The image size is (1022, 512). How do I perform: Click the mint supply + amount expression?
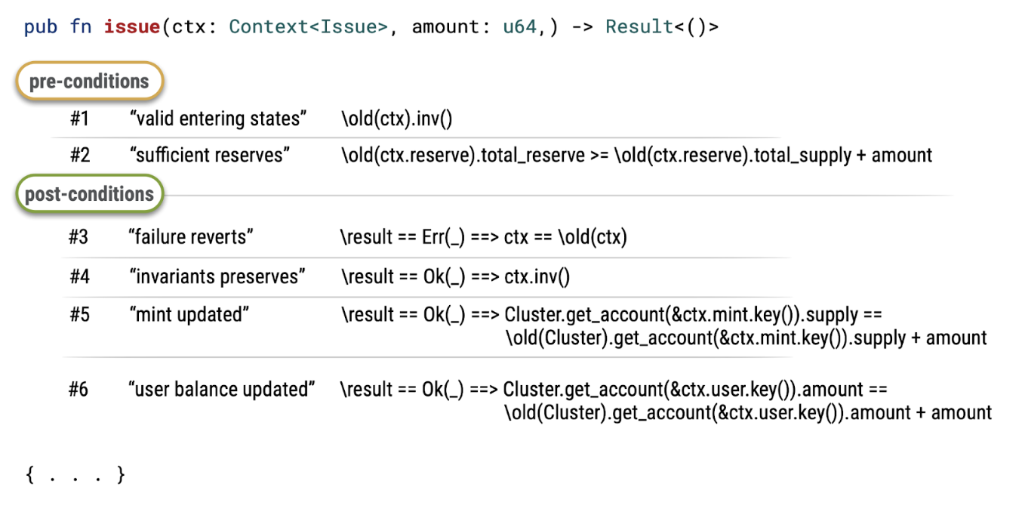[663, 326]
